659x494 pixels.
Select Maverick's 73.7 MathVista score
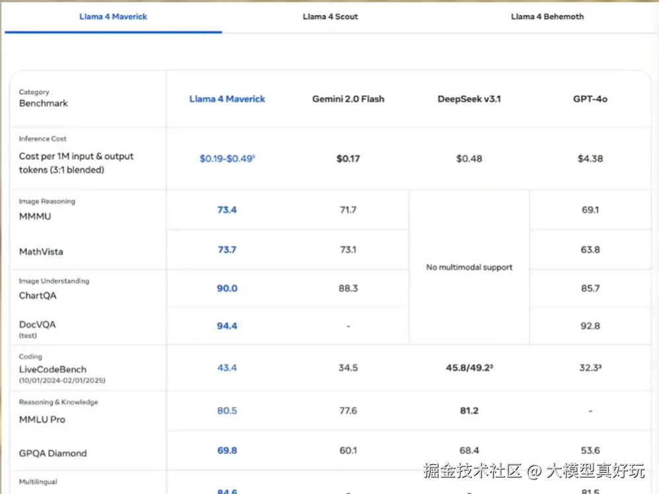[227, 250]
